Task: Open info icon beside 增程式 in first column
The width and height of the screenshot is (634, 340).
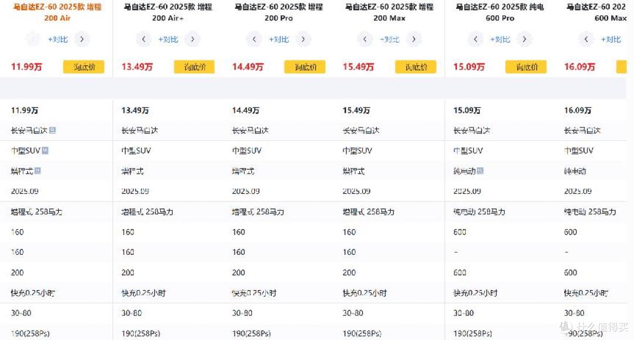Action: tap(38, 171)
